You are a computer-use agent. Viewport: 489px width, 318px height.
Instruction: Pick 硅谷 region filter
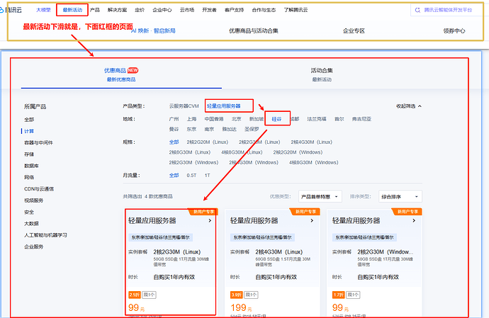click(276, 119)
